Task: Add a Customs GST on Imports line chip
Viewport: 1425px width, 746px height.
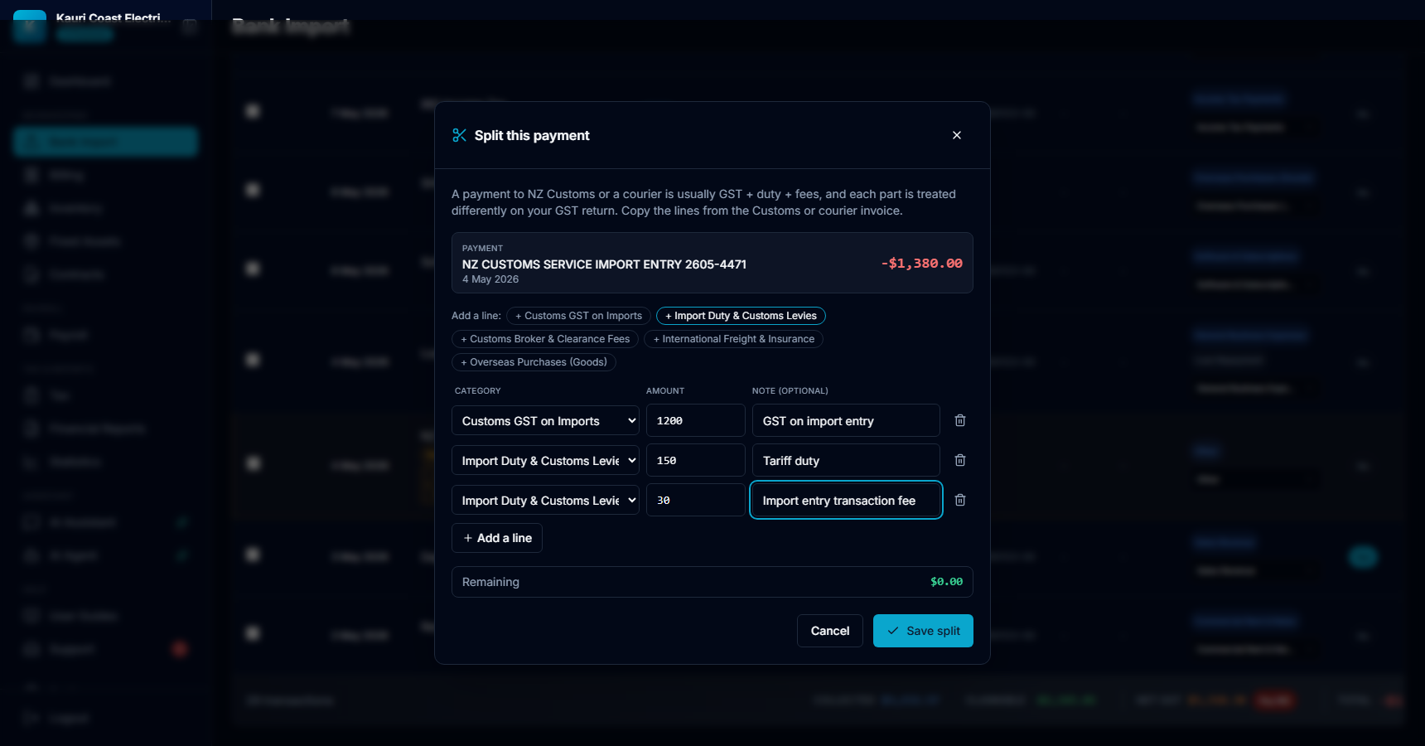Action: click(x=578, y=316)
